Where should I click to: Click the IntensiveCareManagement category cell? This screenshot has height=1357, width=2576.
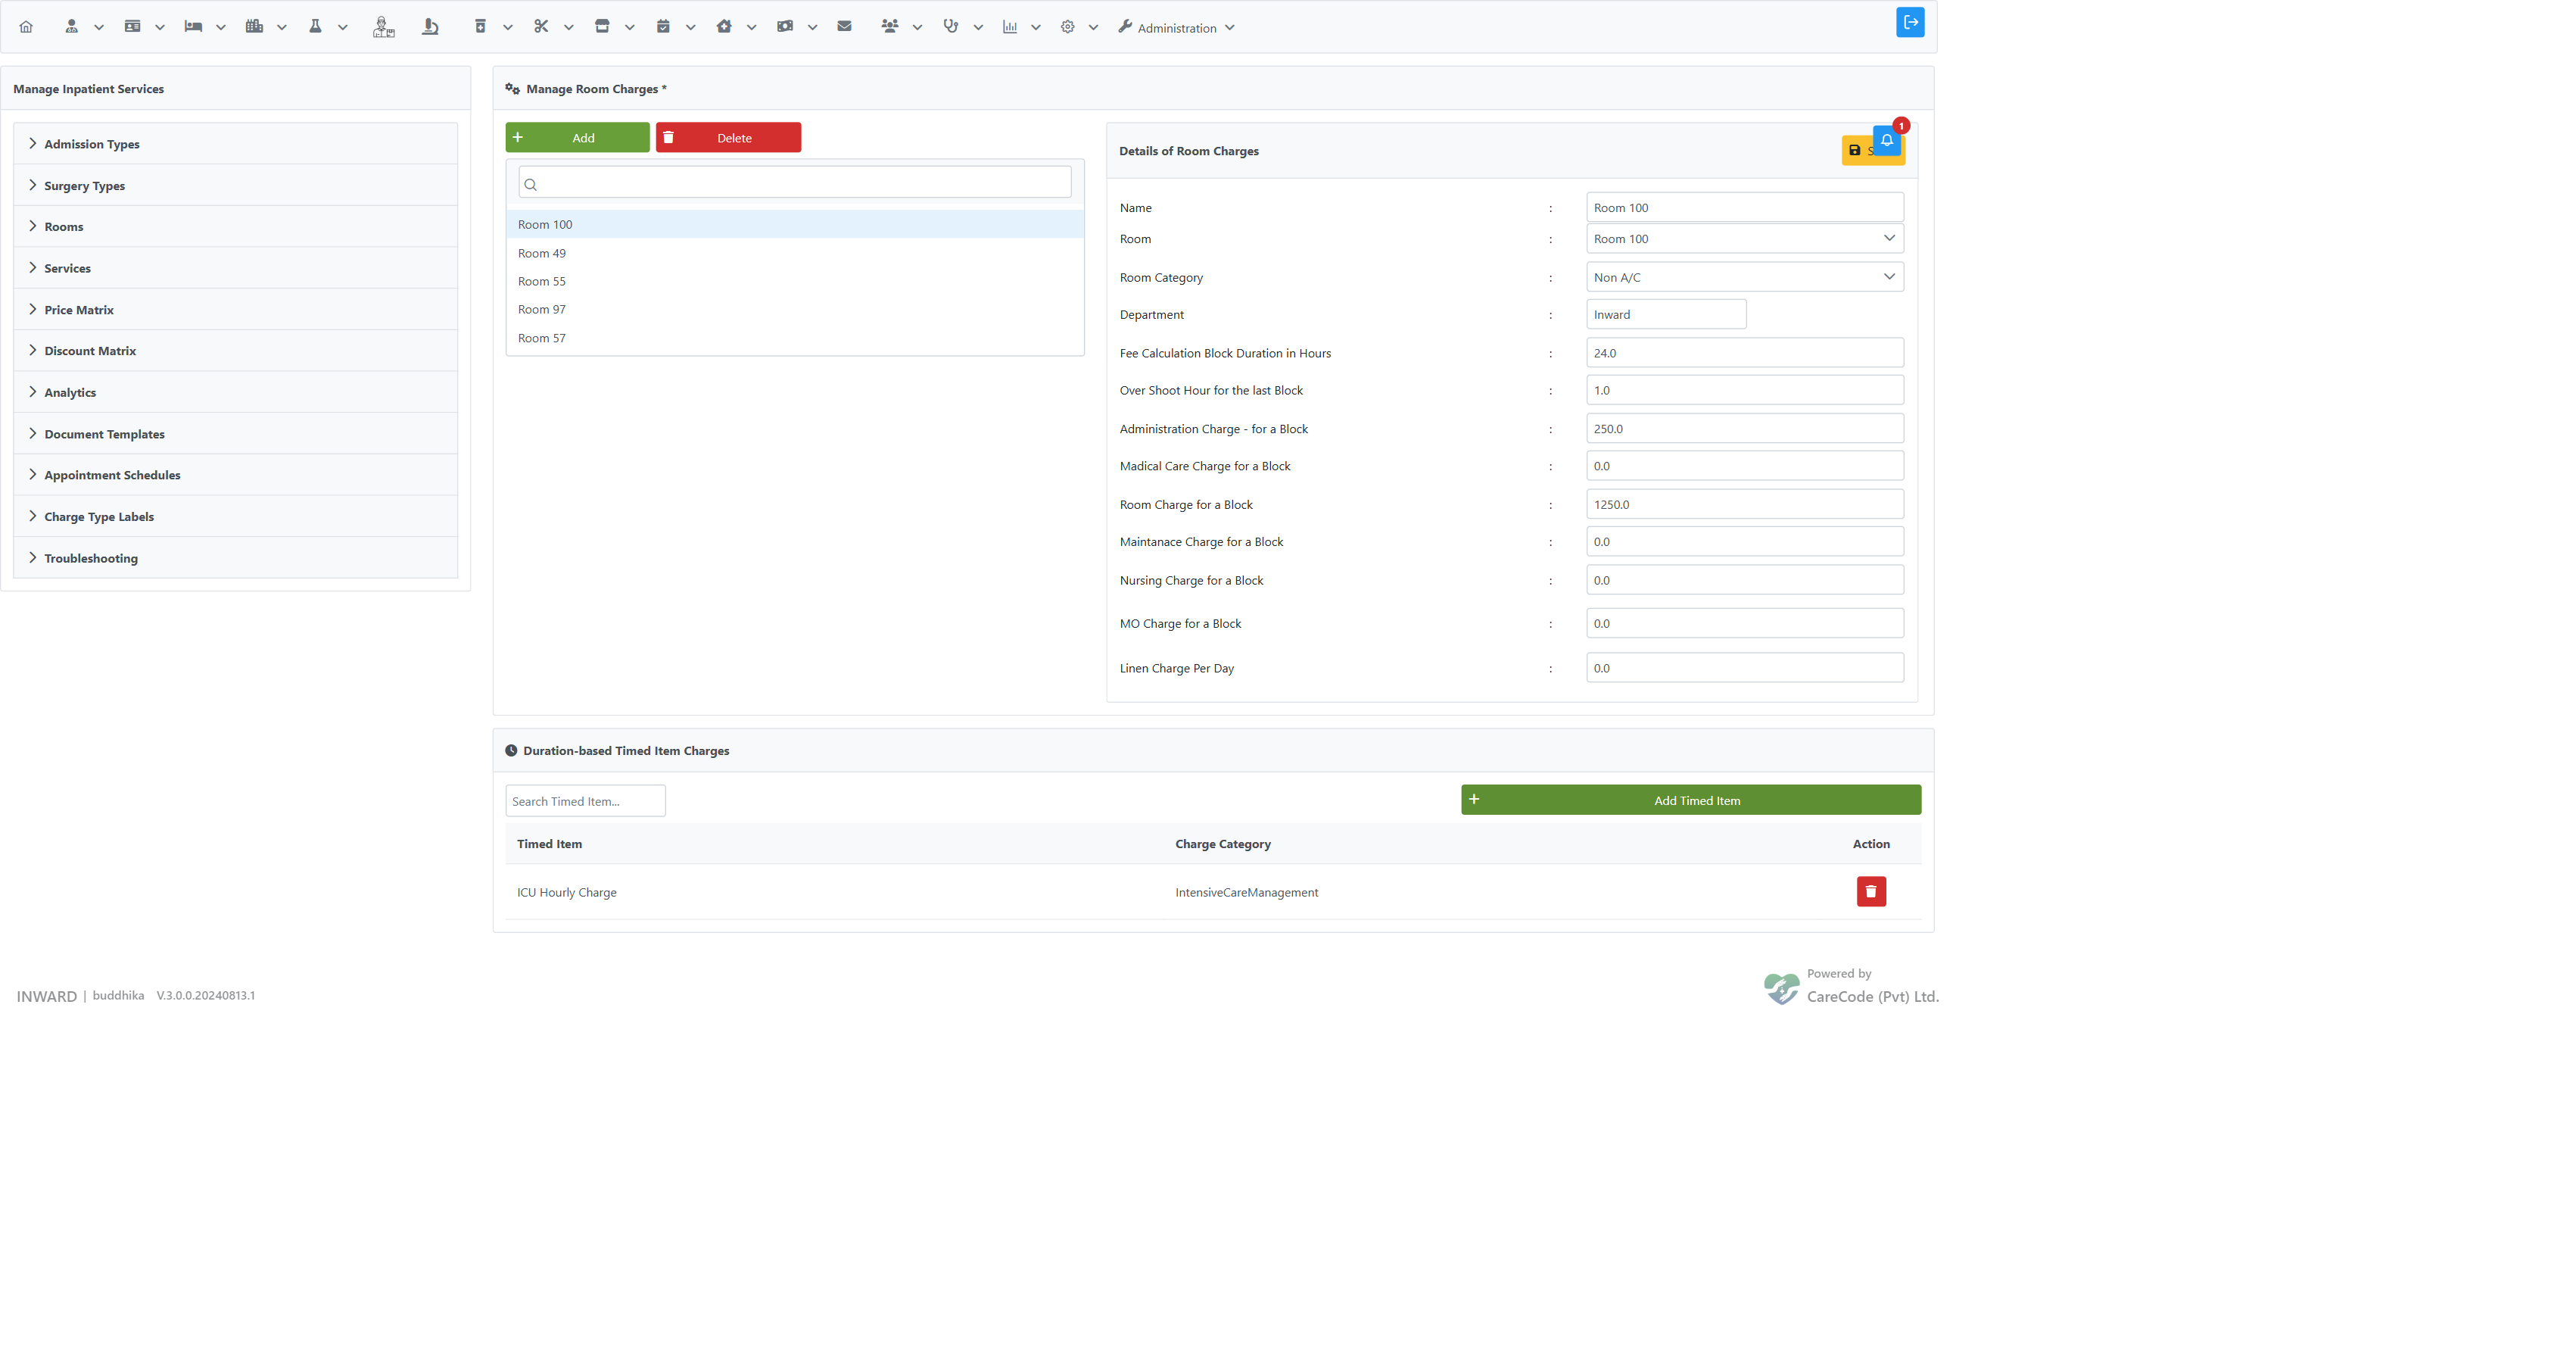(1246, 892)
